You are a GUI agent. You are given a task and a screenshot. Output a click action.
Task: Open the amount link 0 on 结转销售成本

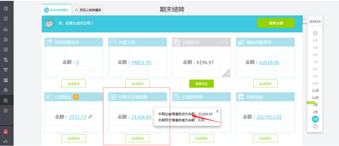[x=77, y=62]
